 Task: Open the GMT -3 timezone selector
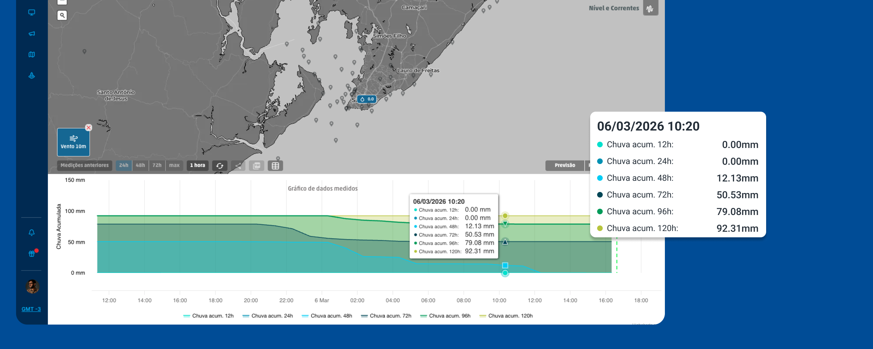tap(31, 309)
